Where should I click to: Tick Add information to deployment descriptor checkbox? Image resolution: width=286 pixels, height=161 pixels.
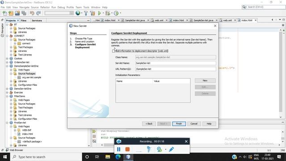tap(114, 51)
